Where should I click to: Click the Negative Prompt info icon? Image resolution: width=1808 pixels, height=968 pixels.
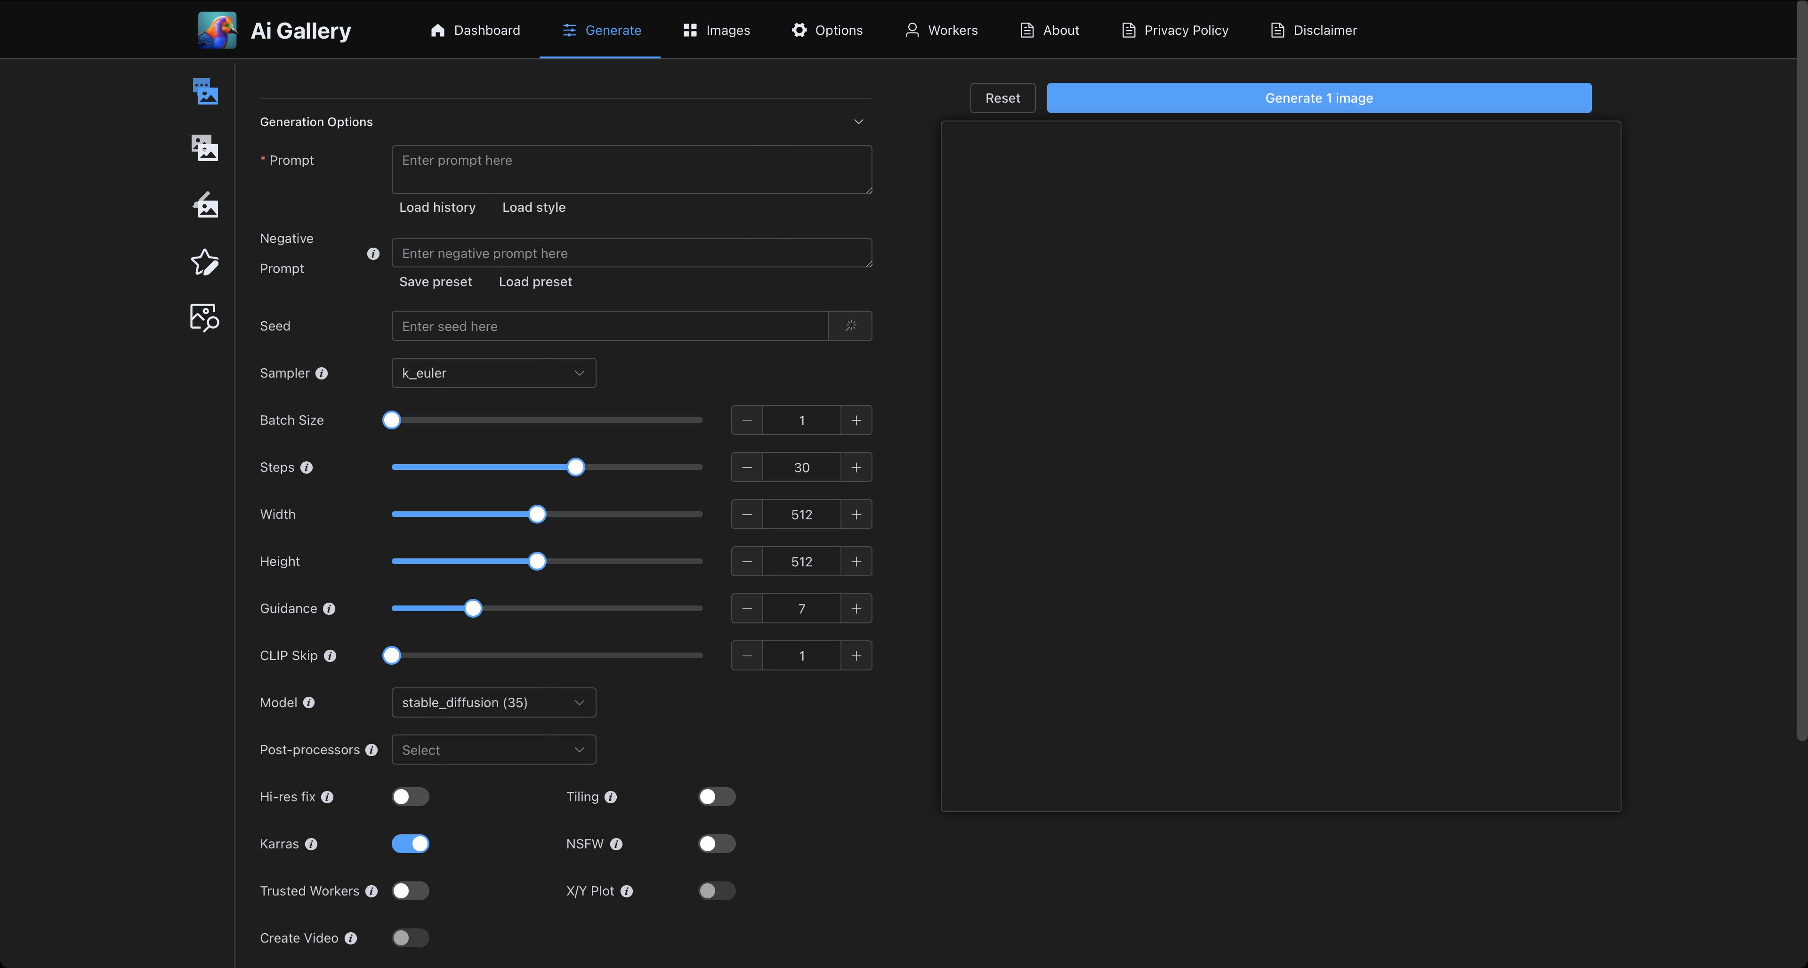point(373,253)
